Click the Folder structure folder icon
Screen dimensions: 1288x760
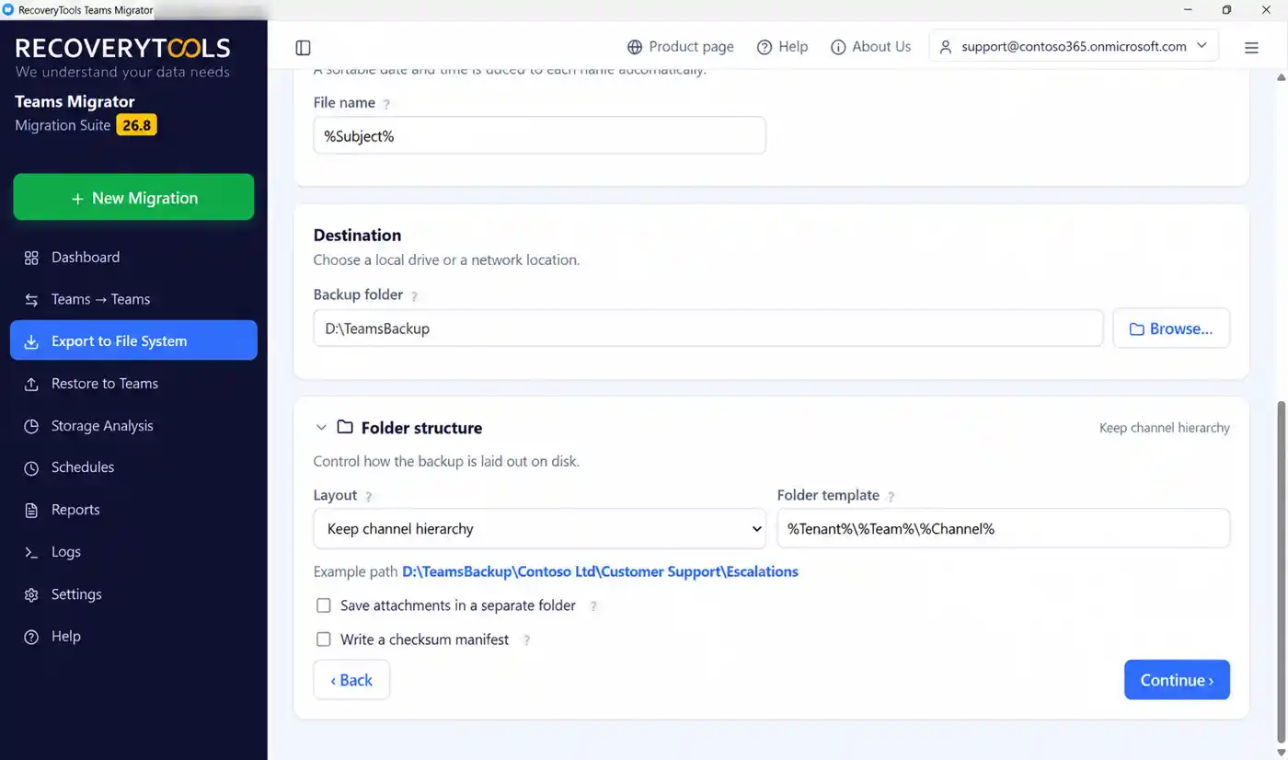coord(345,427)
